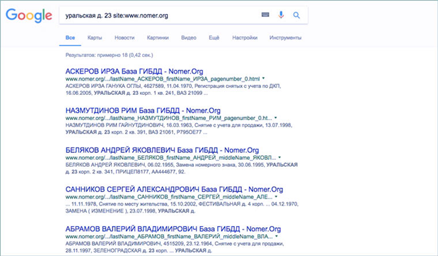Click the Google logo

(x=29, y=16)
